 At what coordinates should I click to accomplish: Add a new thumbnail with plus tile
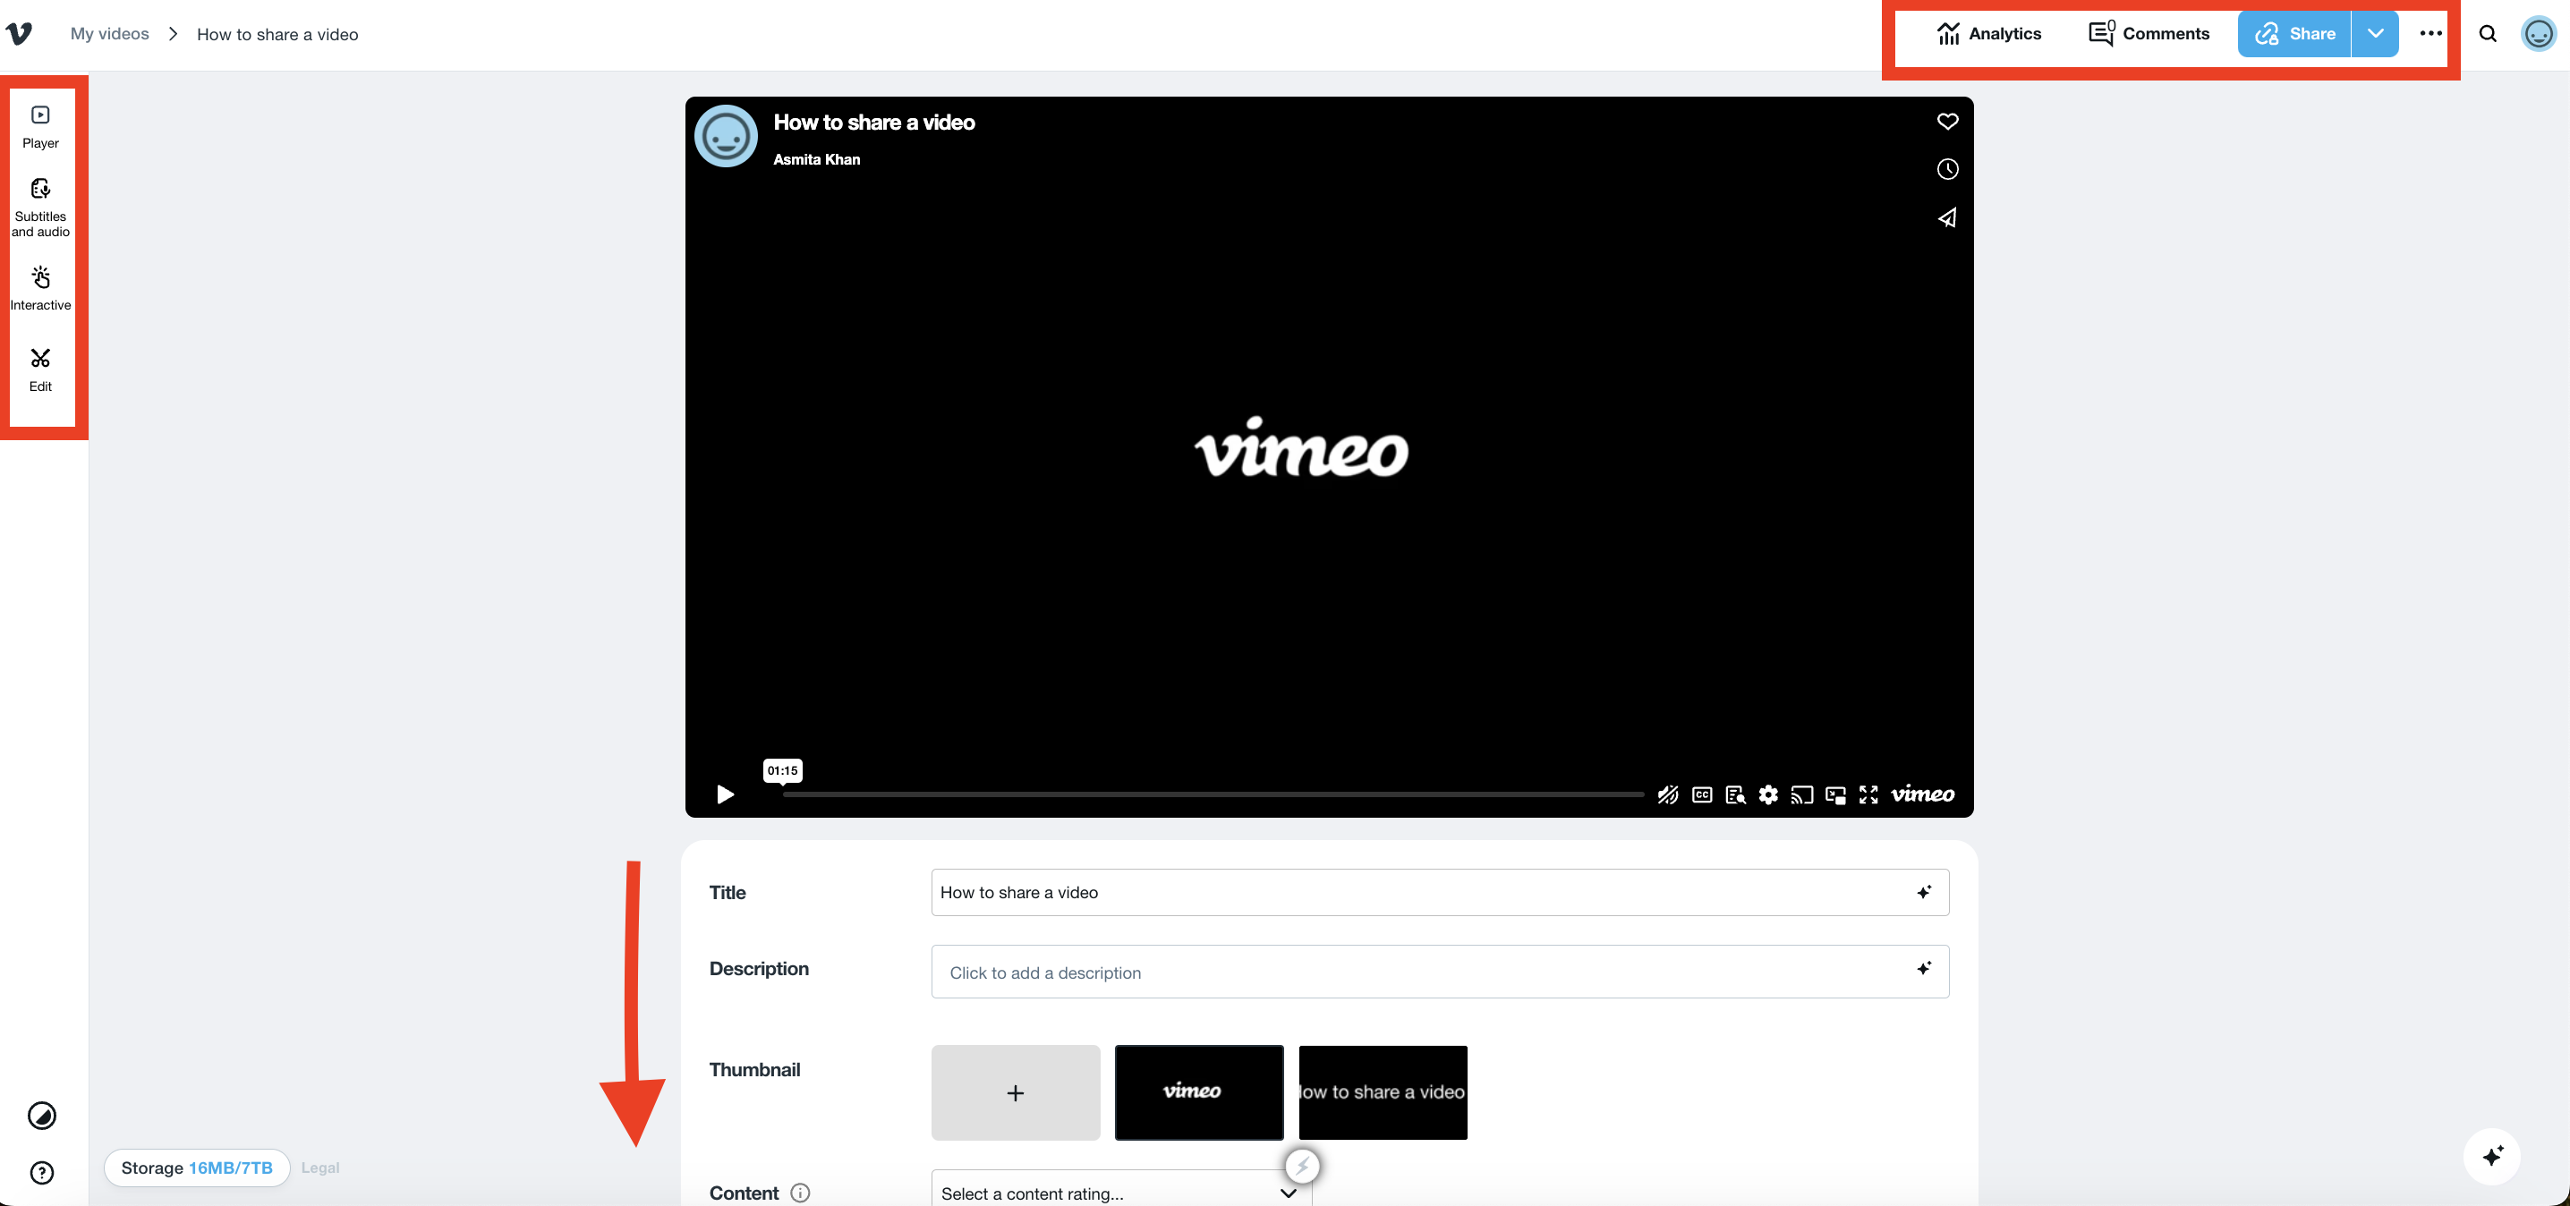(x=1015, y=1092)
